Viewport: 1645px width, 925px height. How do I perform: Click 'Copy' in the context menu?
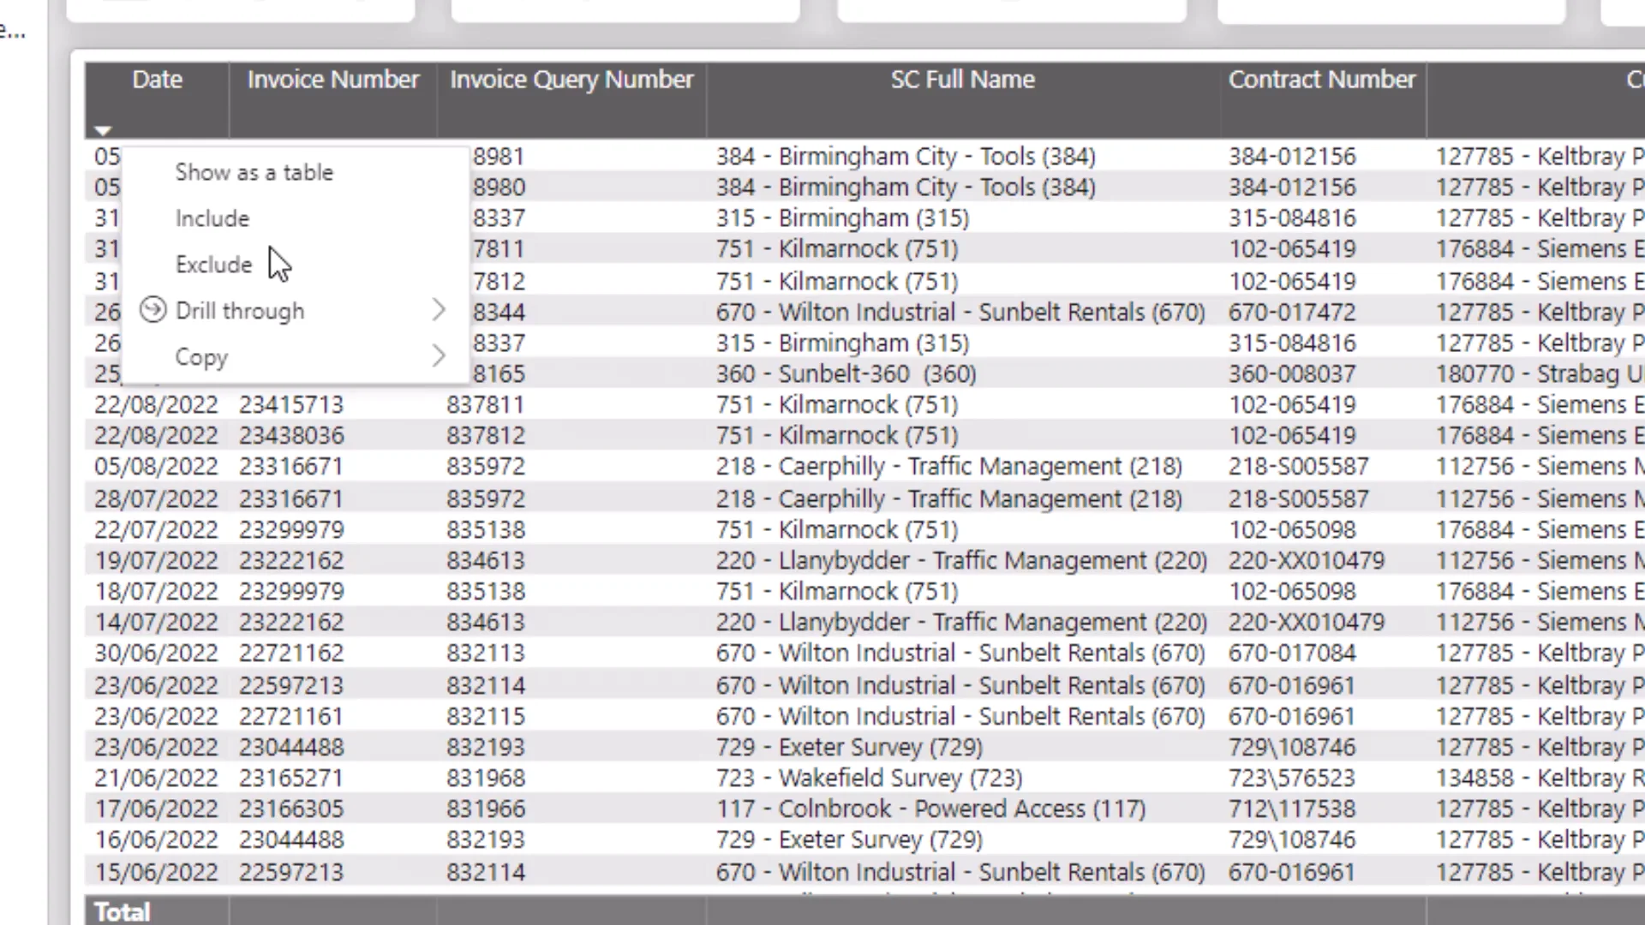201,357
